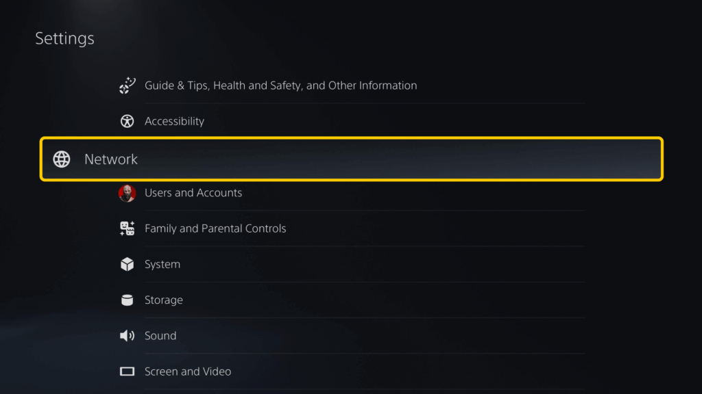Screen dimensions: 702x394
Task: Click the Family and Parental Controls icon
Action: [127, 228]
